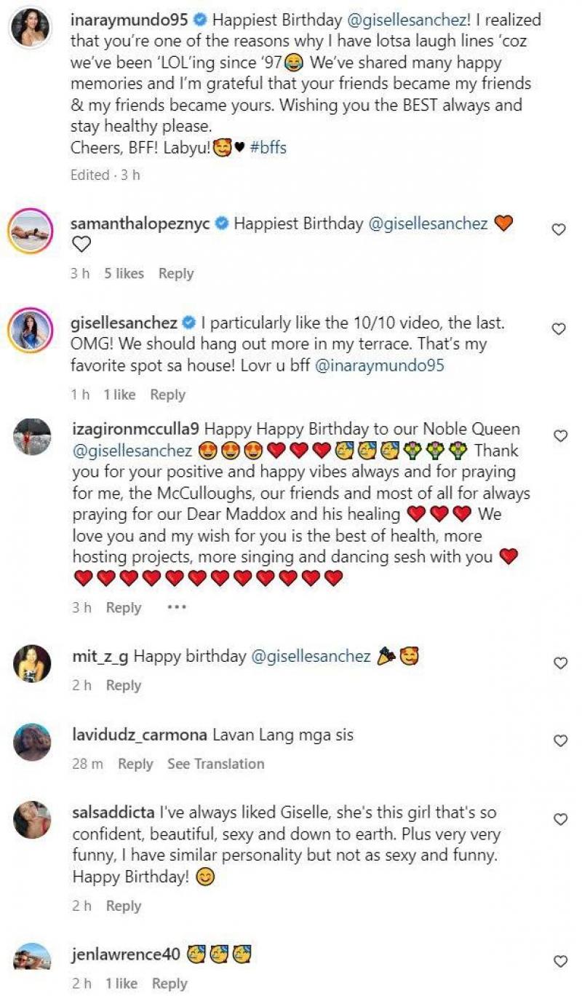Like gisellesanchez's comment about the terrace
Image resolution: width=582 pixels, height=996 pixels.
[559, 329]
